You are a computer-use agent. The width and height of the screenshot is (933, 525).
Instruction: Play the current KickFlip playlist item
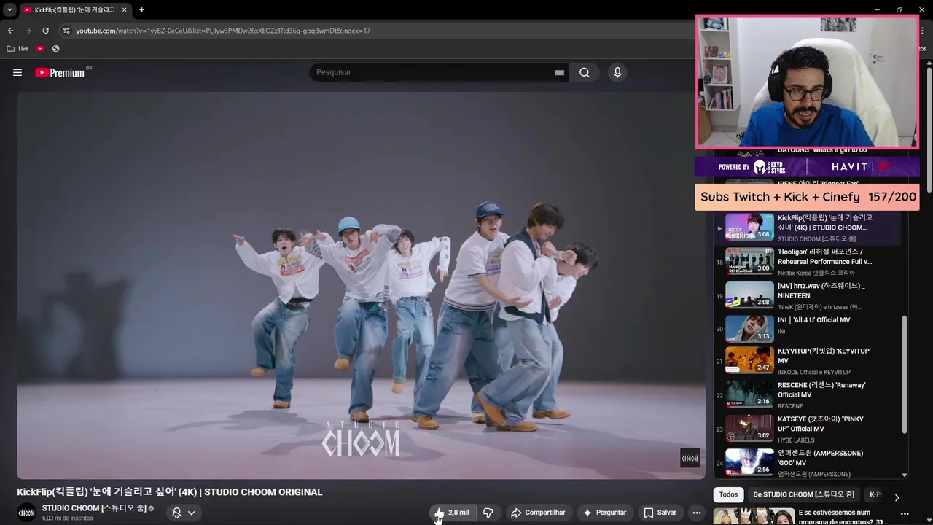click(x=809, y=227)
